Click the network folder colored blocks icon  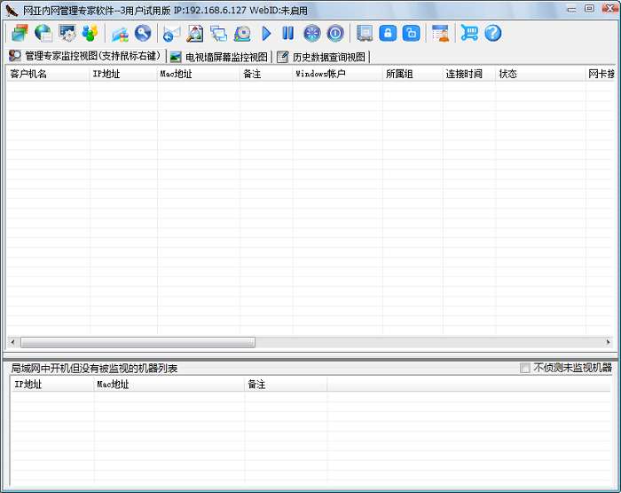point(120,34)
